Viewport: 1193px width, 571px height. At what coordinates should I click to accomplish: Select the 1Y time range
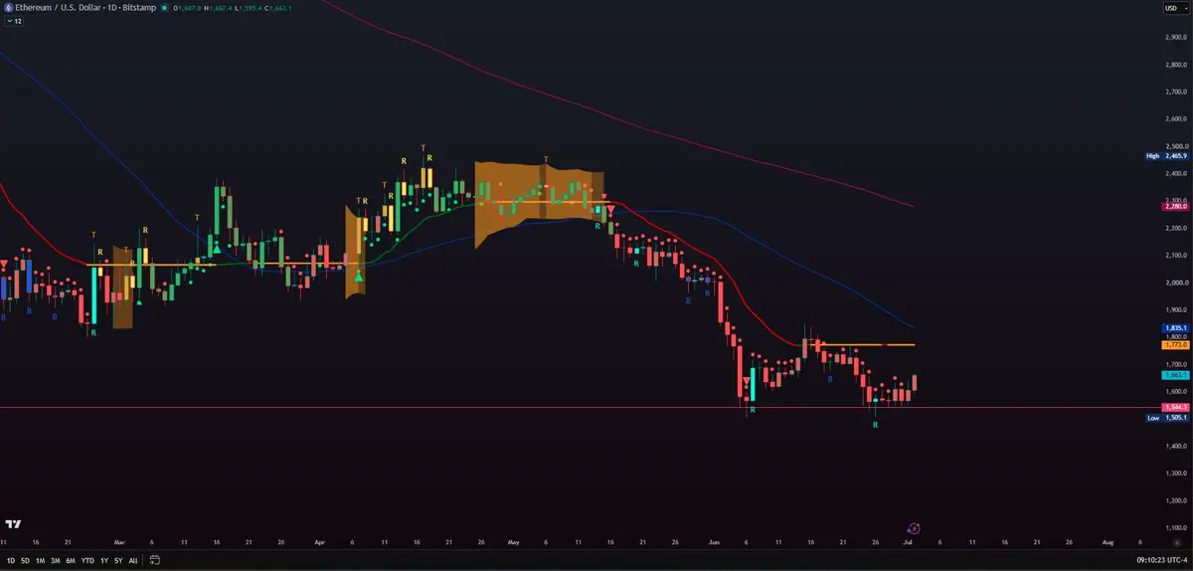point(104,561)
